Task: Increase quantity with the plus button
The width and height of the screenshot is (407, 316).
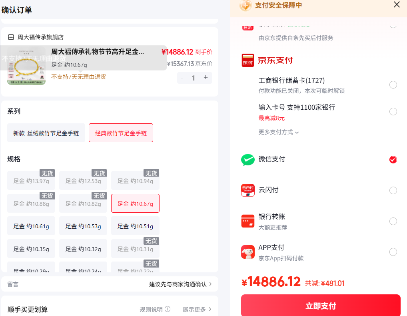Action: 206,78
